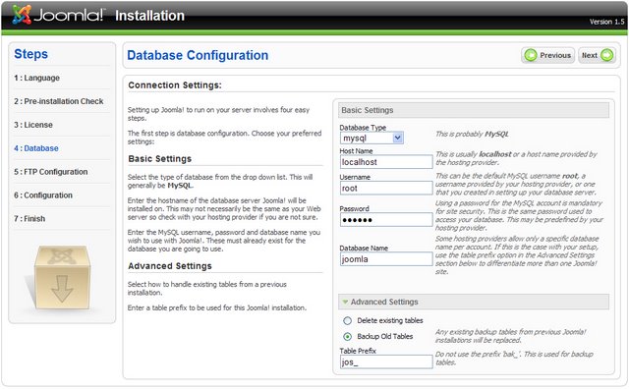The height and width of the screenshot is (389, 629).
Task: Go to step 4: Database
Action: pos(36,148)
